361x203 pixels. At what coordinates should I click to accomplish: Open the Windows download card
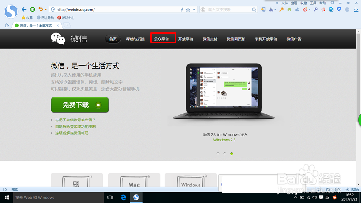[x=190, y=180]
